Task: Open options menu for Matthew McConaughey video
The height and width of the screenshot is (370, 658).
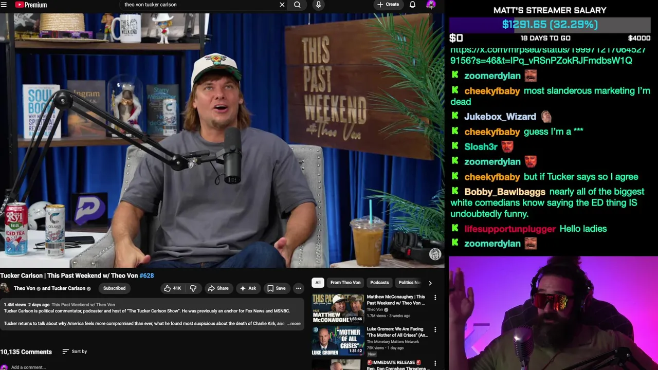Action: point(435,298)
